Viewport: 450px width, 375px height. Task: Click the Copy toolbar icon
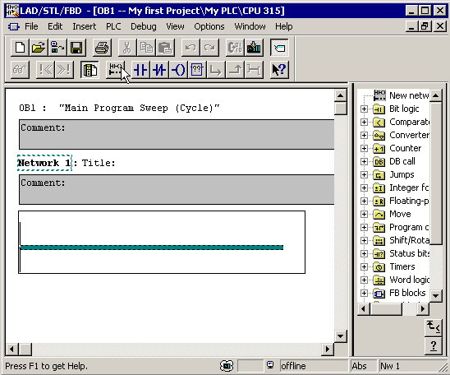(146, 48)
